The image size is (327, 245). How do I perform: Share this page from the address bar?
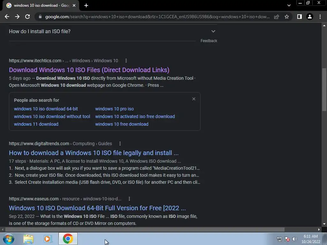click(277, 17)
